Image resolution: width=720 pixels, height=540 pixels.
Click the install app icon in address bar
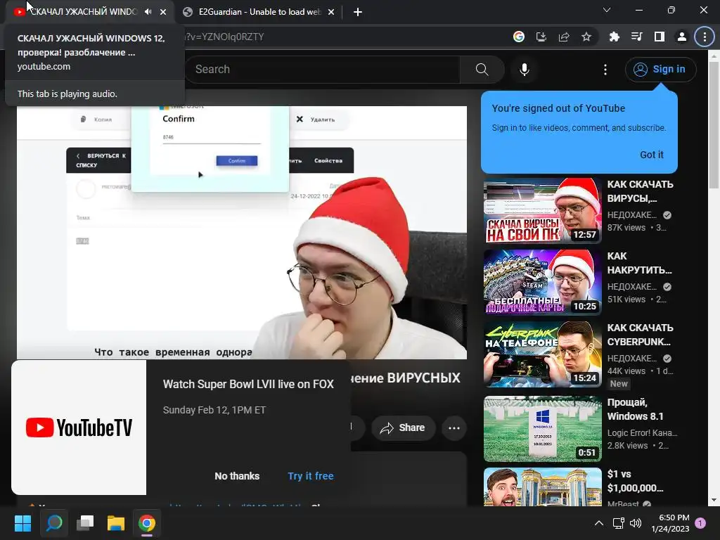pos(541,37)
